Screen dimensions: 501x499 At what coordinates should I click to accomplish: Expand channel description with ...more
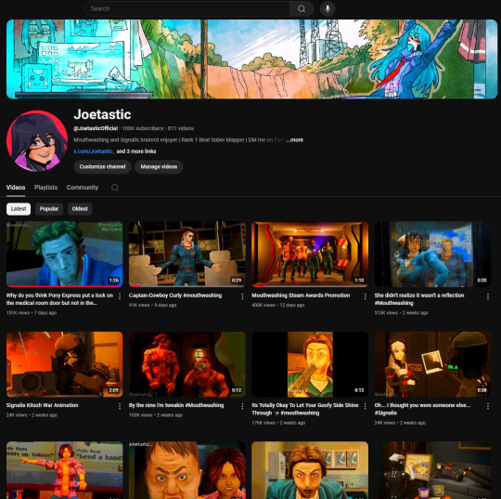pos(295,140)
